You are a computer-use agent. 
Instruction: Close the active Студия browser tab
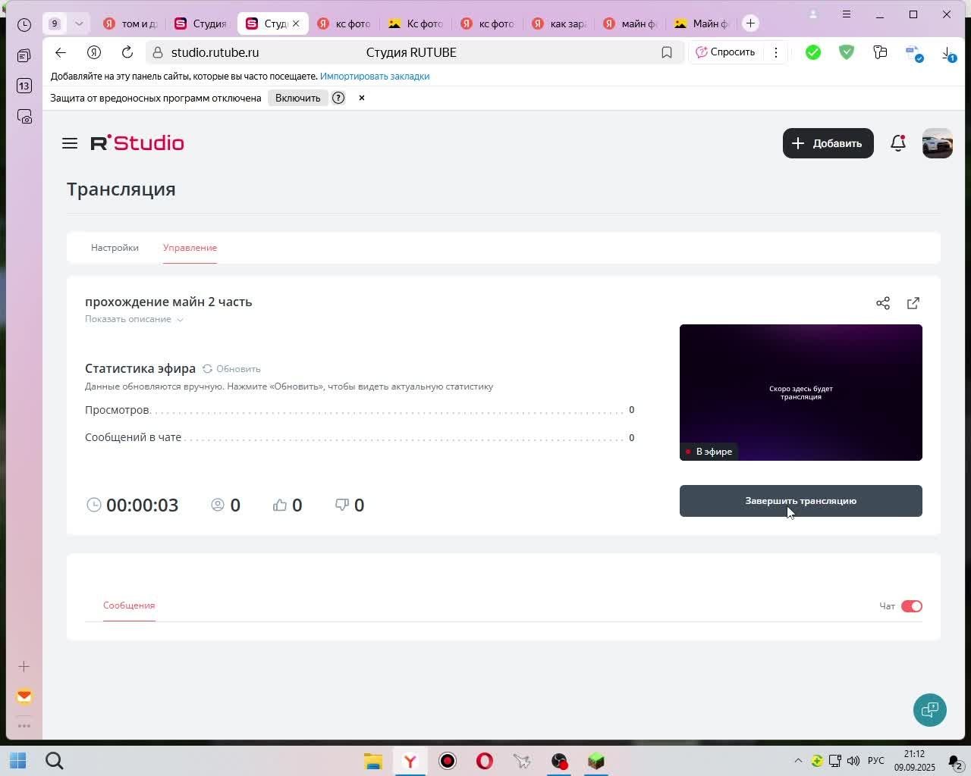(296, 23)
